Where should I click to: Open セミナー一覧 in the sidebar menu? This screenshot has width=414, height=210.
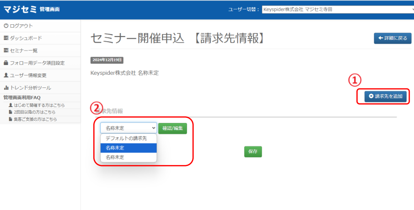[x=23, y=51]
